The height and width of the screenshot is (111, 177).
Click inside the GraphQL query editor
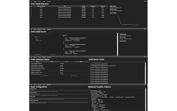coord(45,43)
